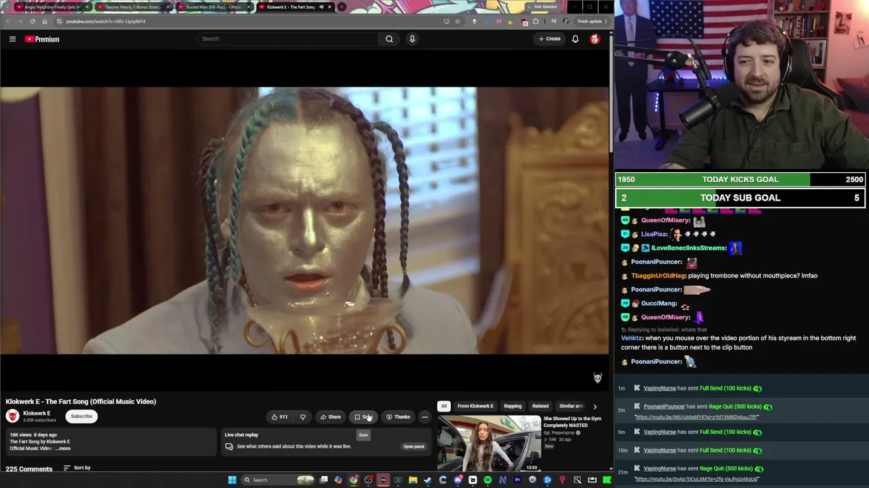Viewport: 869px width, 488px height.
Task: Select the Related filter chip
Action: (x=540, y=406)
